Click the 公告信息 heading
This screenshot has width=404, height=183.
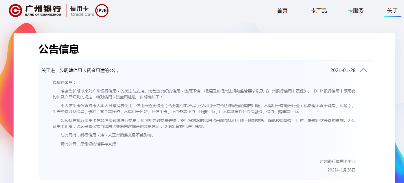[x=59, y=49]
